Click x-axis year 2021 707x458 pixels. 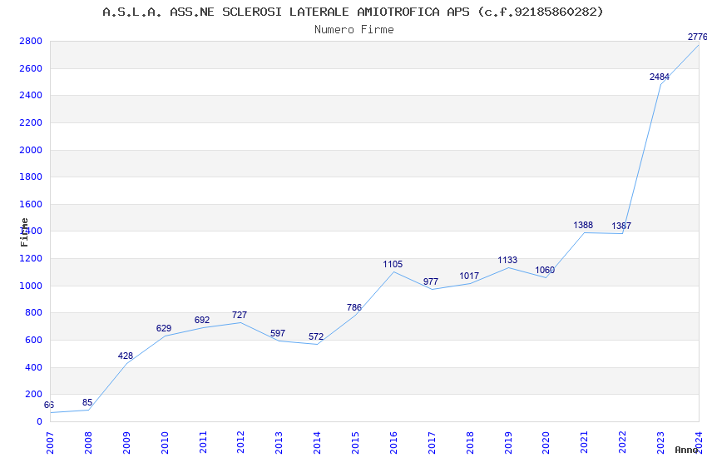pyautogui.click(x=585, y=443)
